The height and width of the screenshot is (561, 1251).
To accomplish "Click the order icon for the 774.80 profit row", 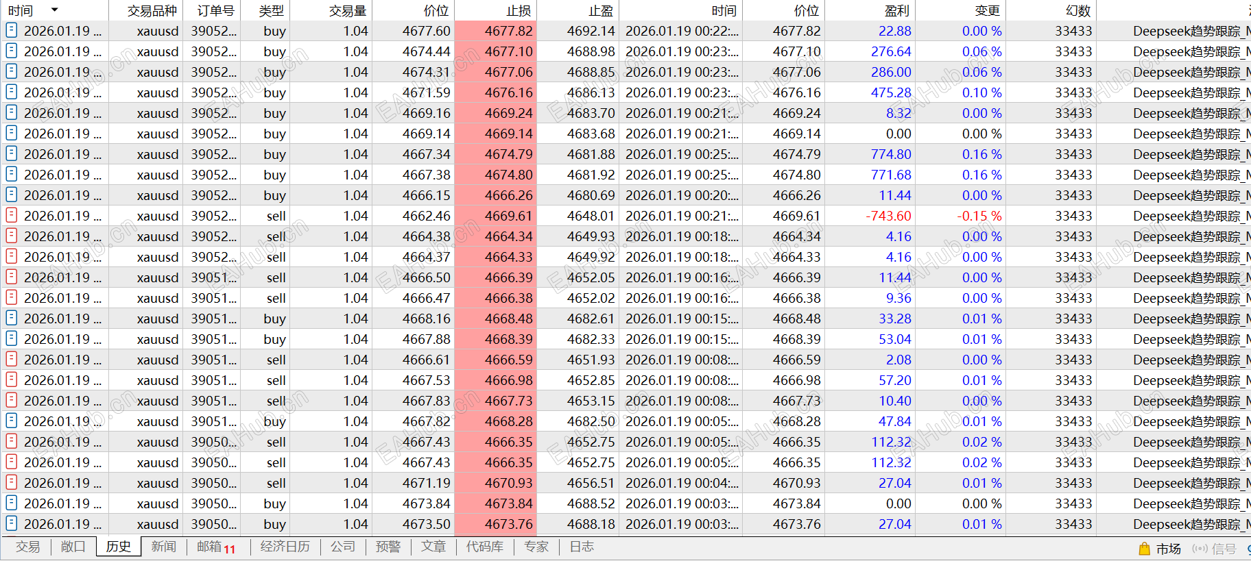I will 11,153.
